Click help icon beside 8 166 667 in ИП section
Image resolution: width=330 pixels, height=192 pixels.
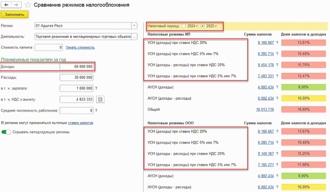pos(277,43)
